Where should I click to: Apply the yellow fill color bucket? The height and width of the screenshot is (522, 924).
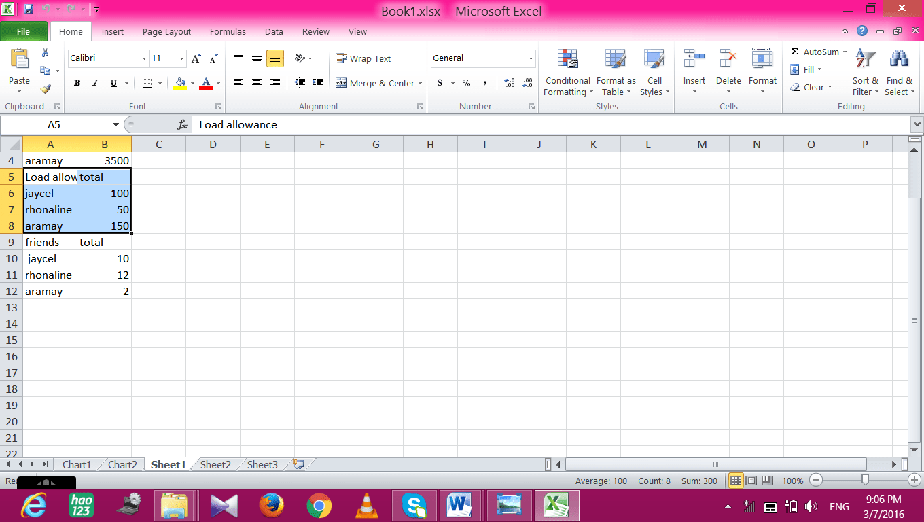tap(180, 83)
